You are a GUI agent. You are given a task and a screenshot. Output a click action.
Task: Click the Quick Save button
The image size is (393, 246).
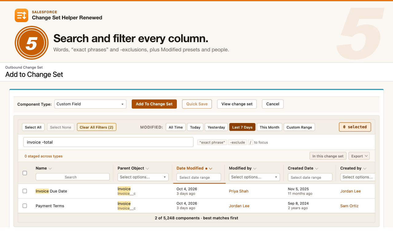(197, 104)
